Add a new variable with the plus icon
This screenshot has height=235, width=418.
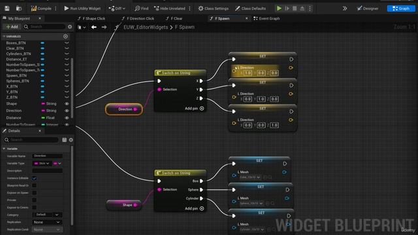point(65,37)
